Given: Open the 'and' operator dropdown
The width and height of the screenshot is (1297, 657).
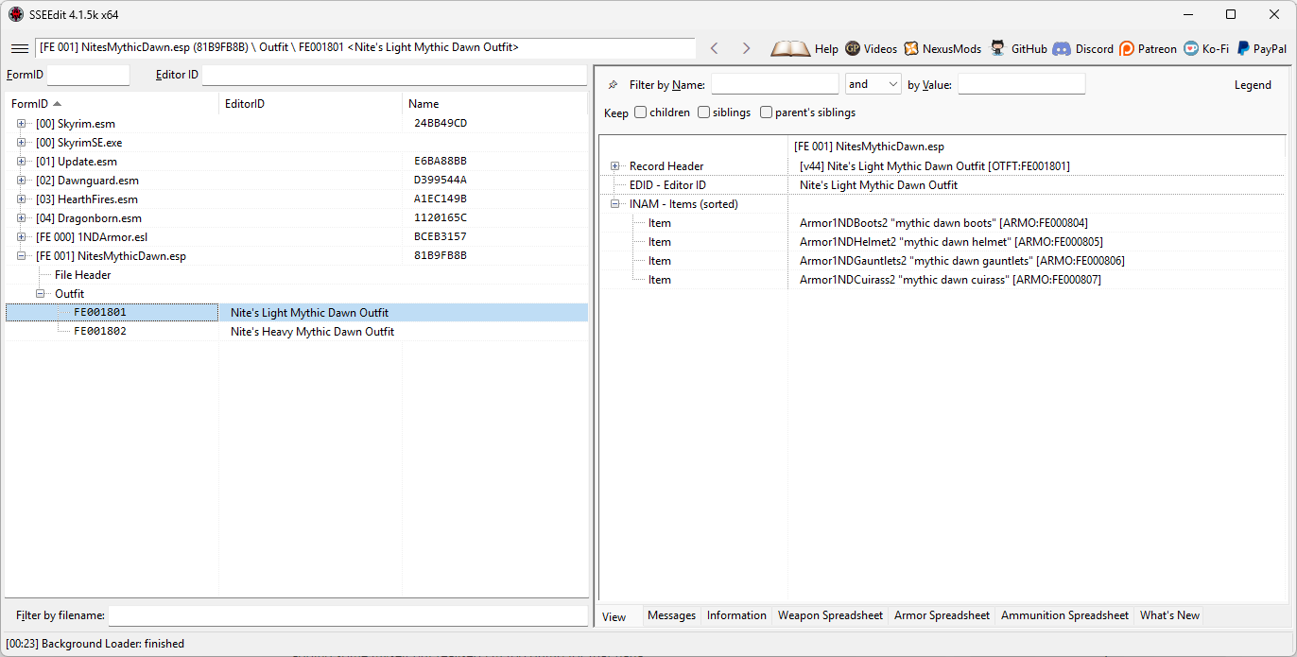Looking at the screenshot, I should tap(873, 84).
